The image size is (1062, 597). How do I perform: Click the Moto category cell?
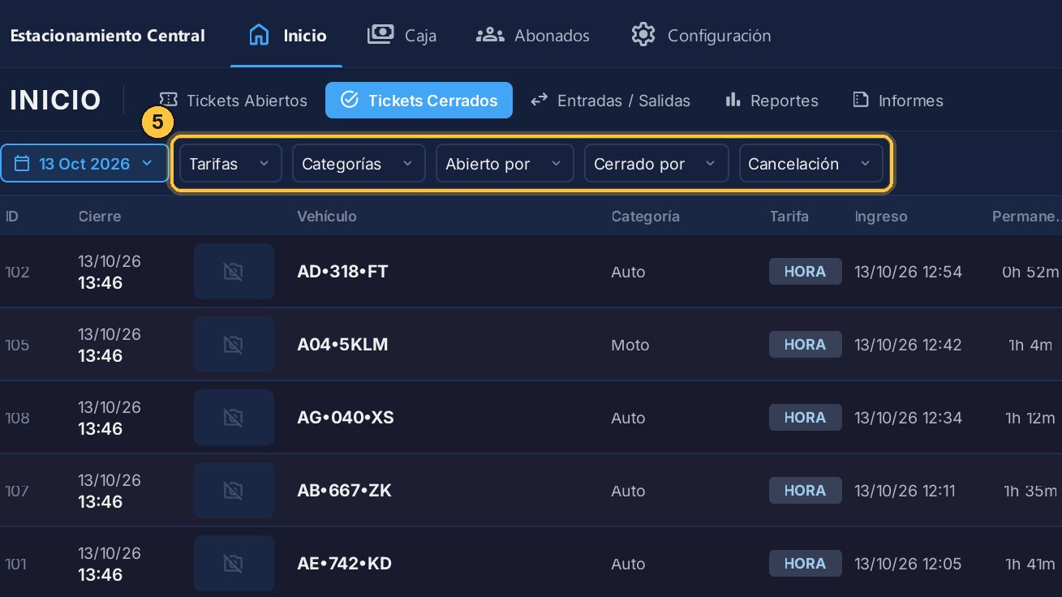630,345
